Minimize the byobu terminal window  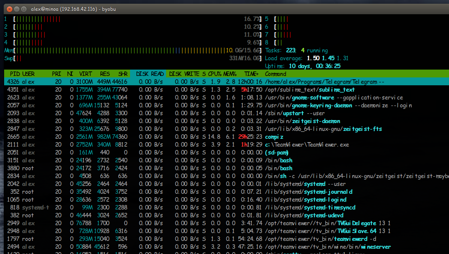[16, 9]
